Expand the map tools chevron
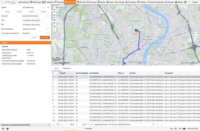200x131 pixels. [54, 30]
